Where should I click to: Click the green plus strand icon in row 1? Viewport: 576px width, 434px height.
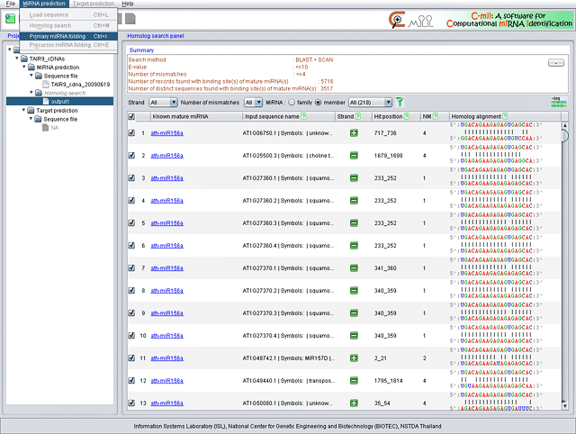(x=355, y=133)
